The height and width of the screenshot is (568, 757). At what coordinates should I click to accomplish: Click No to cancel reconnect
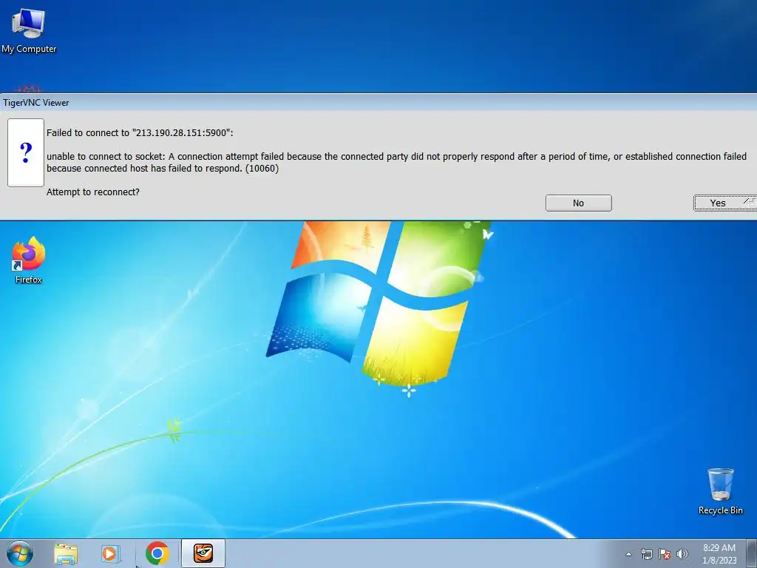click(x=578, y=203)
